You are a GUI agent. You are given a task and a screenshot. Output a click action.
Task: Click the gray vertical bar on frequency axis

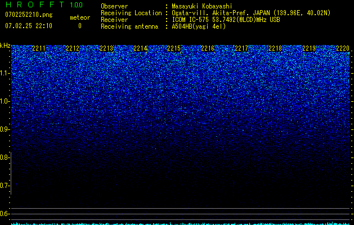click(11, 173)
